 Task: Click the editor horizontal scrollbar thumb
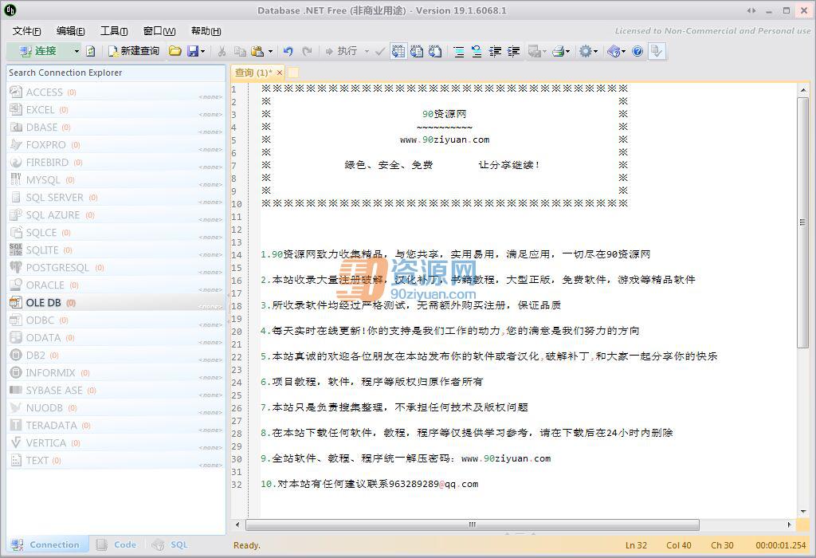pos(472,525)
